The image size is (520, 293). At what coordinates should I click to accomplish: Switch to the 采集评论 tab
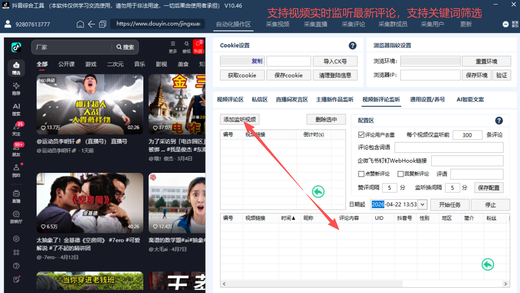point(353,24)
